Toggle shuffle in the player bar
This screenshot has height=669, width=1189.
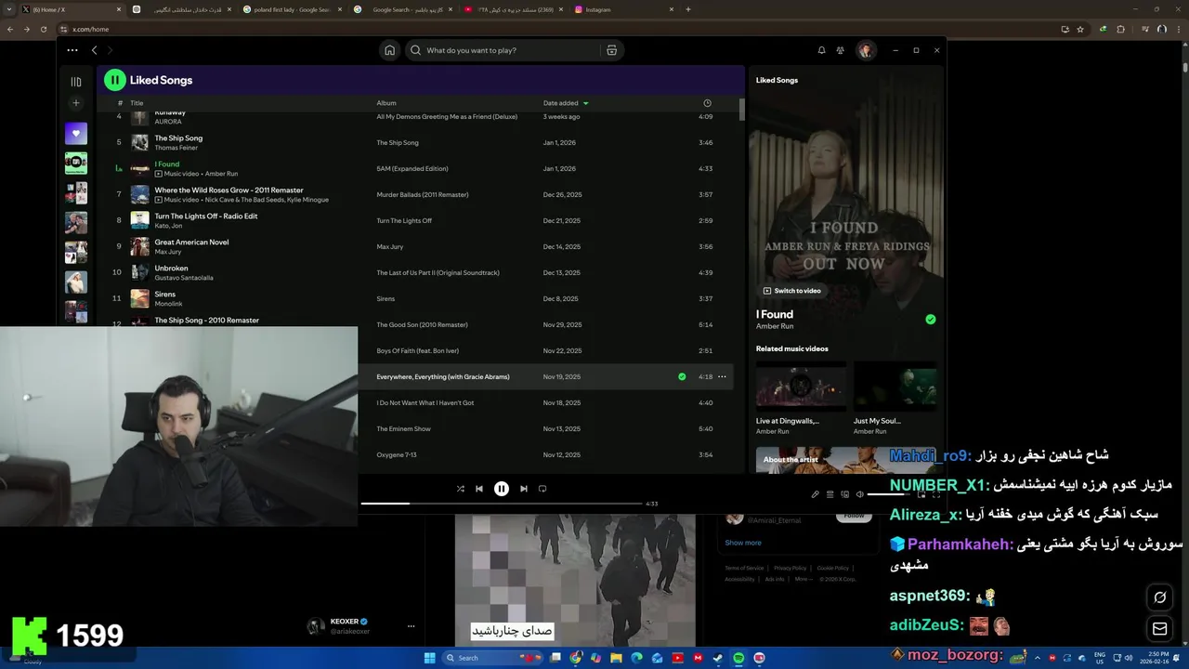pos(460,489)
